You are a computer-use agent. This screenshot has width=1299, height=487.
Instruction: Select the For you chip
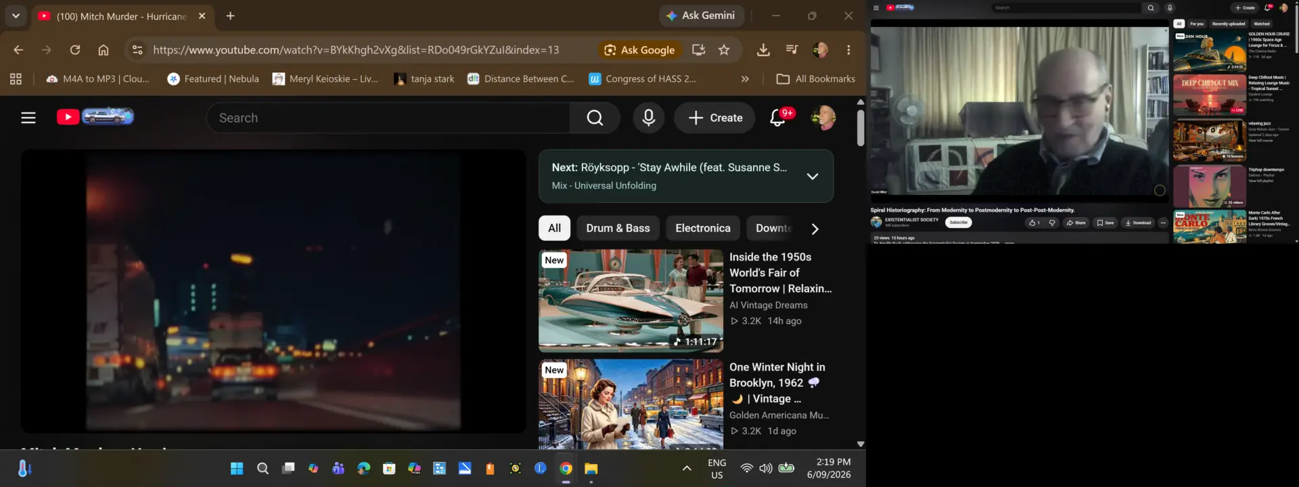[x=1197, y=24]
